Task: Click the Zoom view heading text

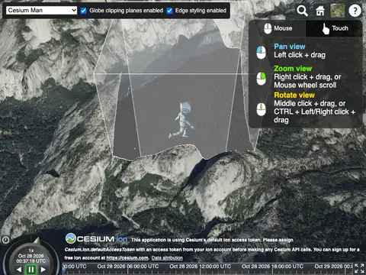Action: (x=293, y=69)
